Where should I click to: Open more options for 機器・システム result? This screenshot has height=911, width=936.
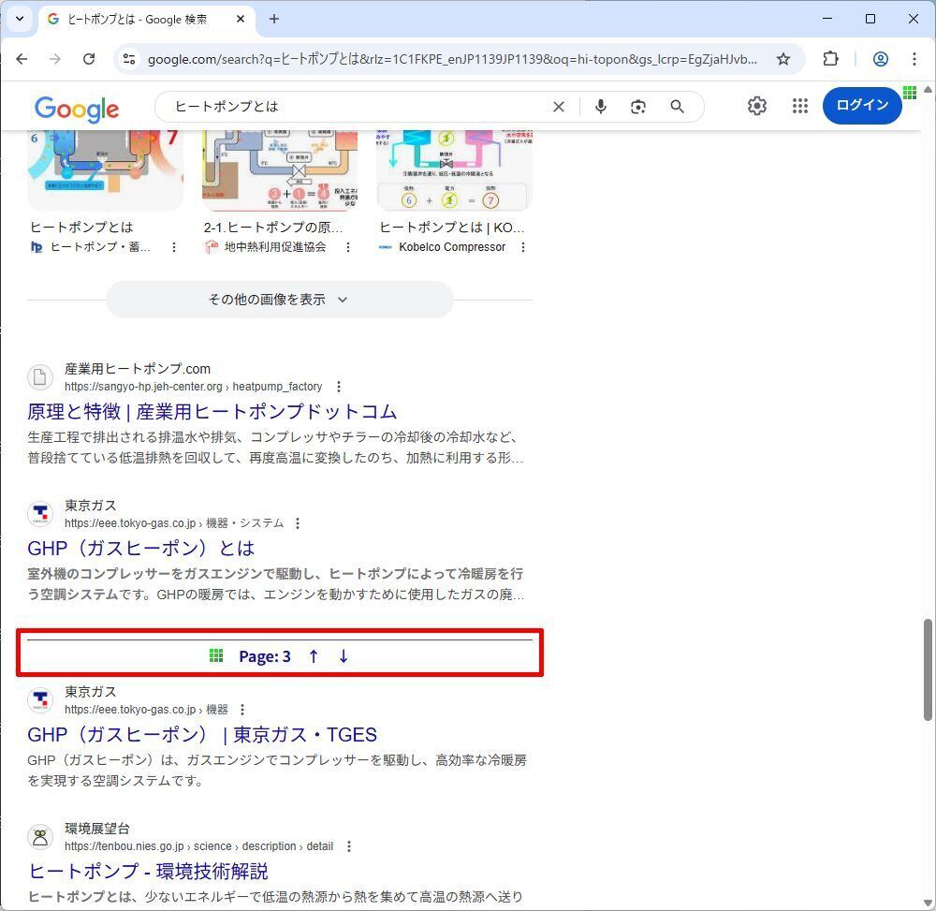tap(298, 523)
